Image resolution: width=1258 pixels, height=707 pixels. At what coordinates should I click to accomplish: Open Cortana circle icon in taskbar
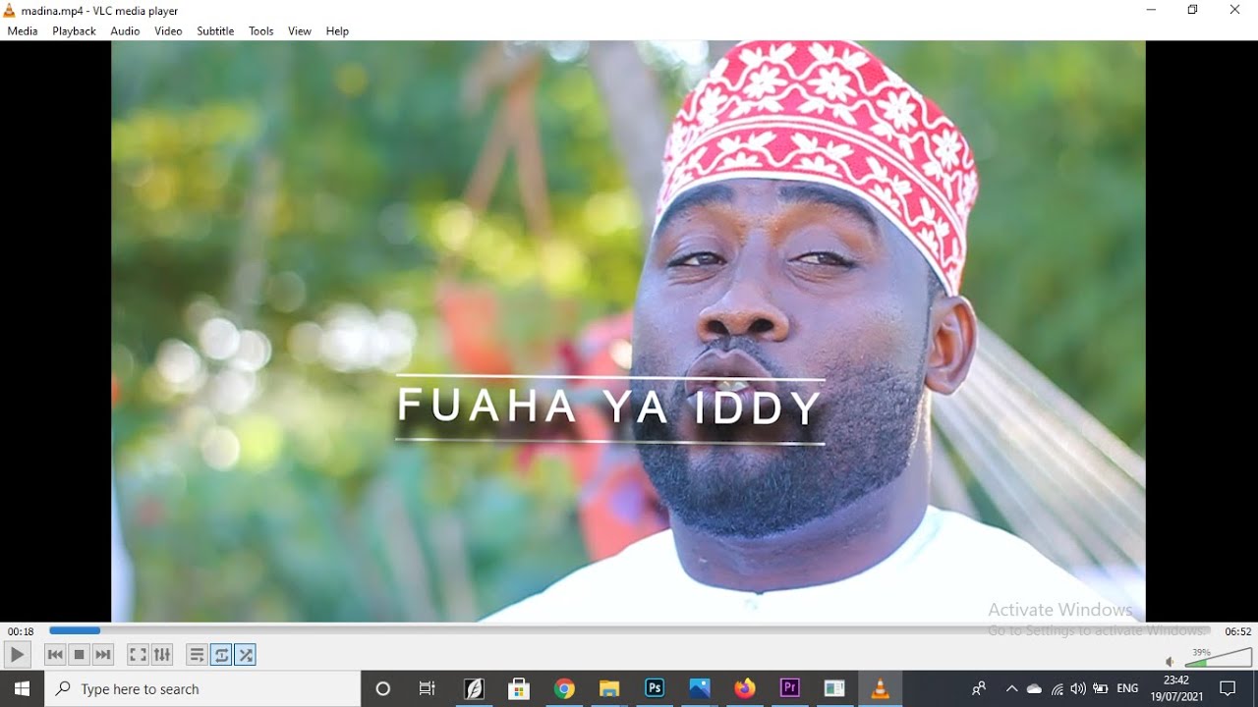pyautogui.click(x=383, y=688)
